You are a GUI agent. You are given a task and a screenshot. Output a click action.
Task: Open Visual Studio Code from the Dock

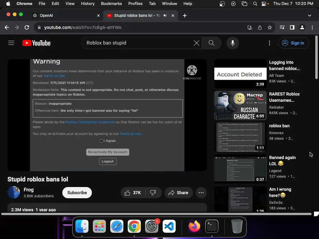point(169,226)
